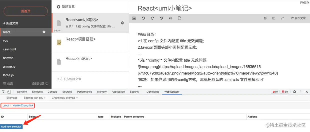
Task: Close the DevTools panel
Action: [x=307, y=92]
